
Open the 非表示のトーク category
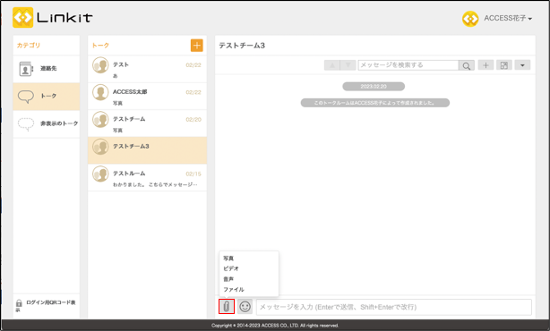(x=47, y=123)
